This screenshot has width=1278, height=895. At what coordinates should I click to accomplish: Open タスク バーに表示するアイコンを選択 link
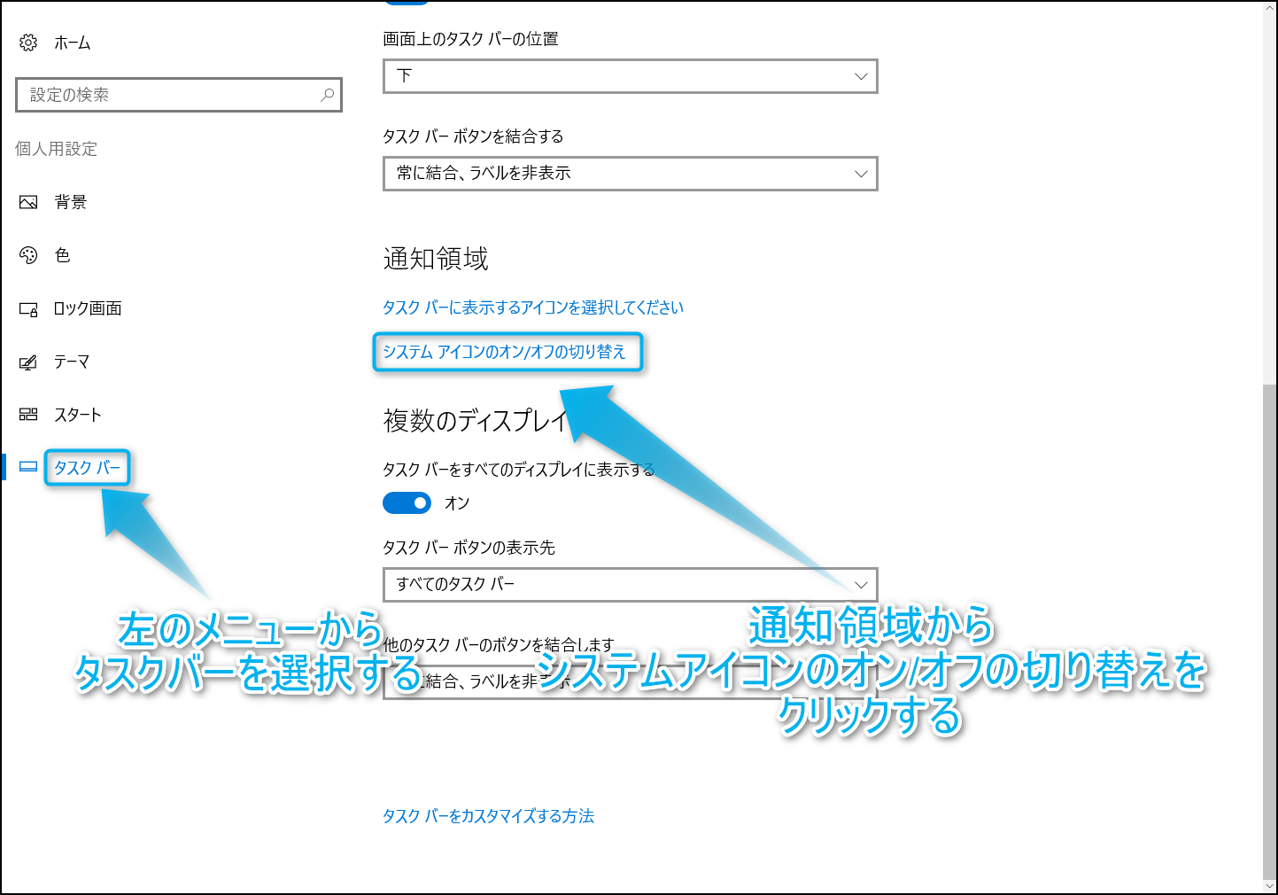click(532, 307)
